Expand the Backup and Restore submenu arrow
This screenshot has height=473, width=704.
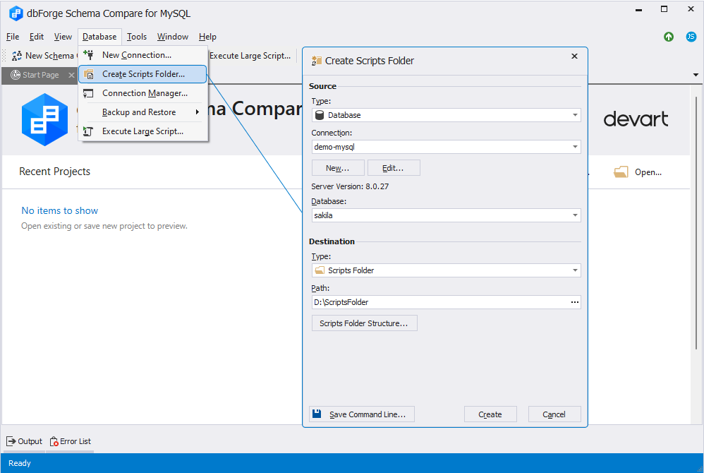tap(197, 112)
